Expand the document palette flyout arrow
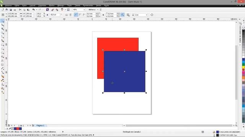245x137 pixels. click(7, 129)
